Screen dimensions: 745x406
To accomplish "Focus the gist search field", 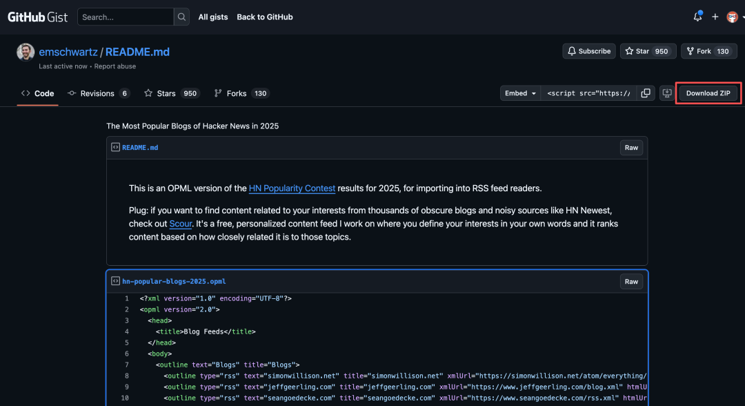I will point(126,17).
